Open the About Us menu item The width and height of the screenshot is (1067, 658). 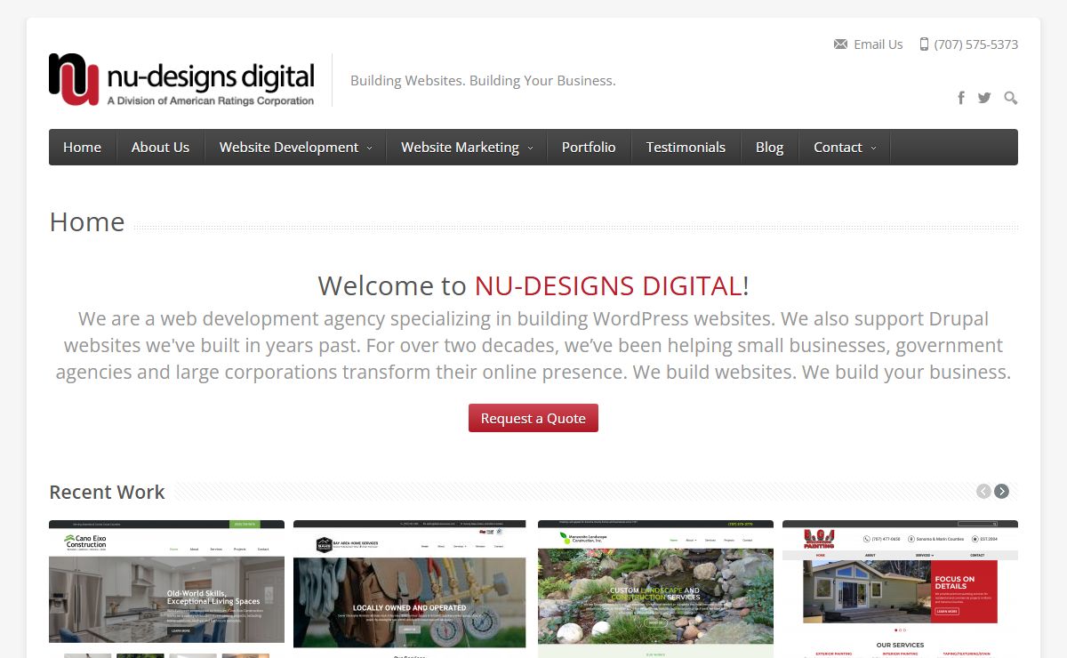pos(160,148)
